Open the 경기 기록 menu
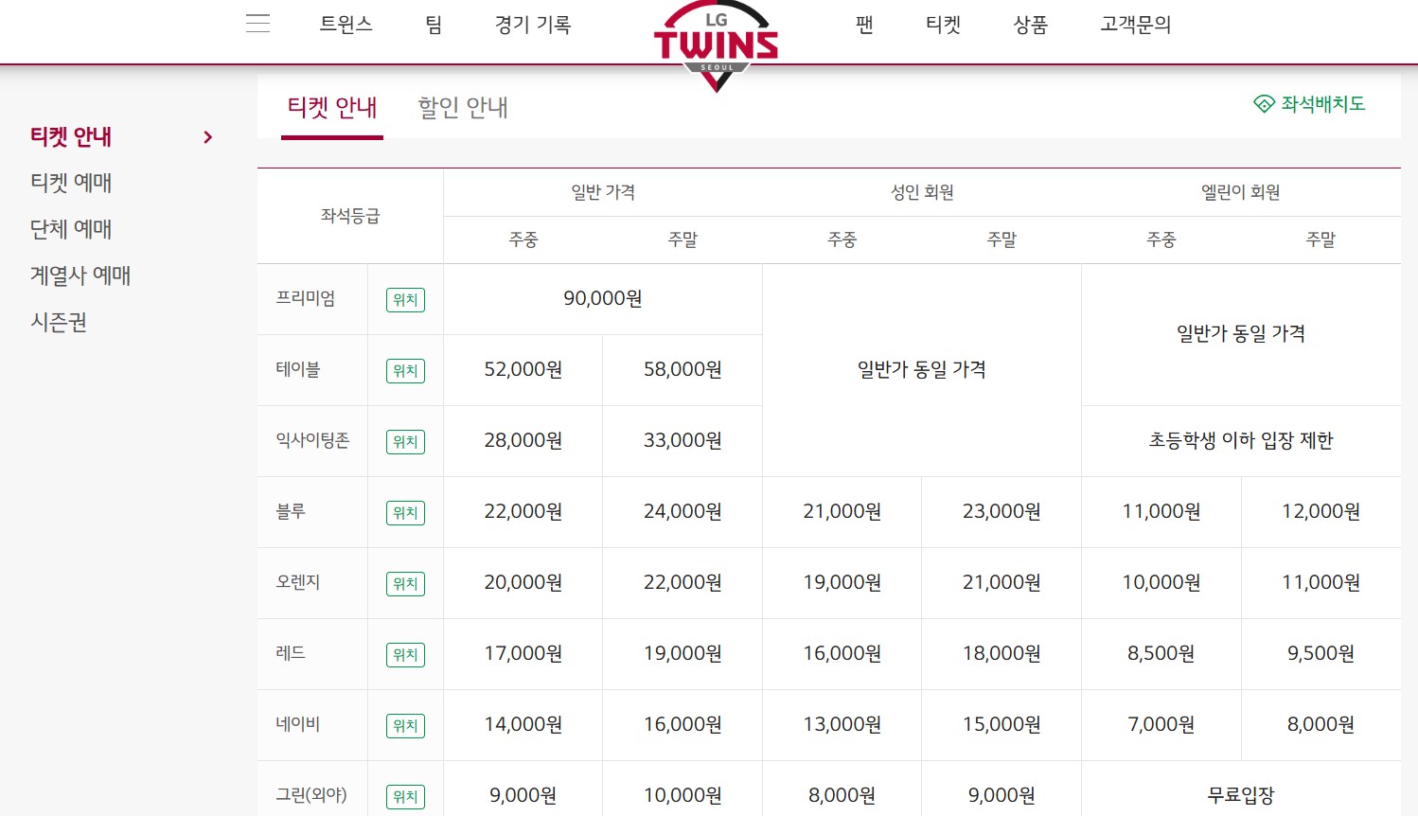The height and width of the screenshot is (816, 1418). tap(533, 26)
